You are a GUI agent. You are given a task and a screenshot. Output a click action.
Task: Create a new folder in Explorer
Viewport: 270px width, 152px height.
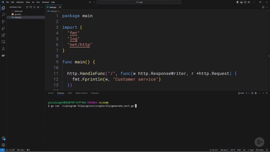(31, 7)
